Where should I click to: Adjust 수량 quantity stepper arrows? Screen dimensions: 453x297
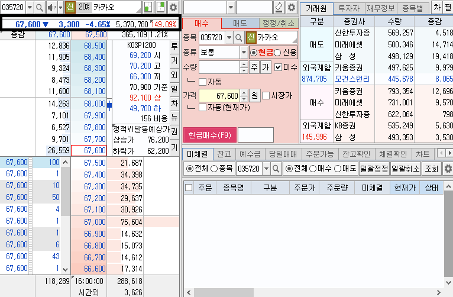[x=244, y=67]
